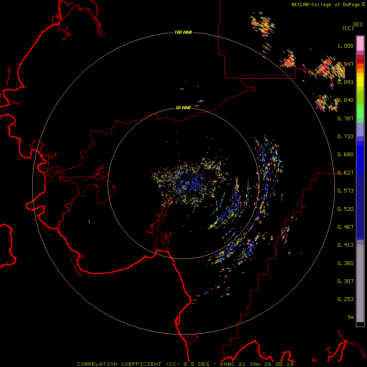Click the [CC] units label
This screenshot has width=367, height=367.
(x=348, y=28)
